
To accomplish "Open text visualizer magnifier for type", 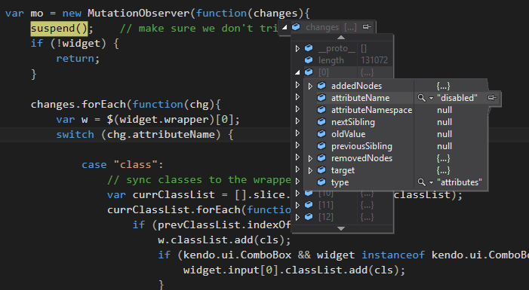I will click(421, 182).
